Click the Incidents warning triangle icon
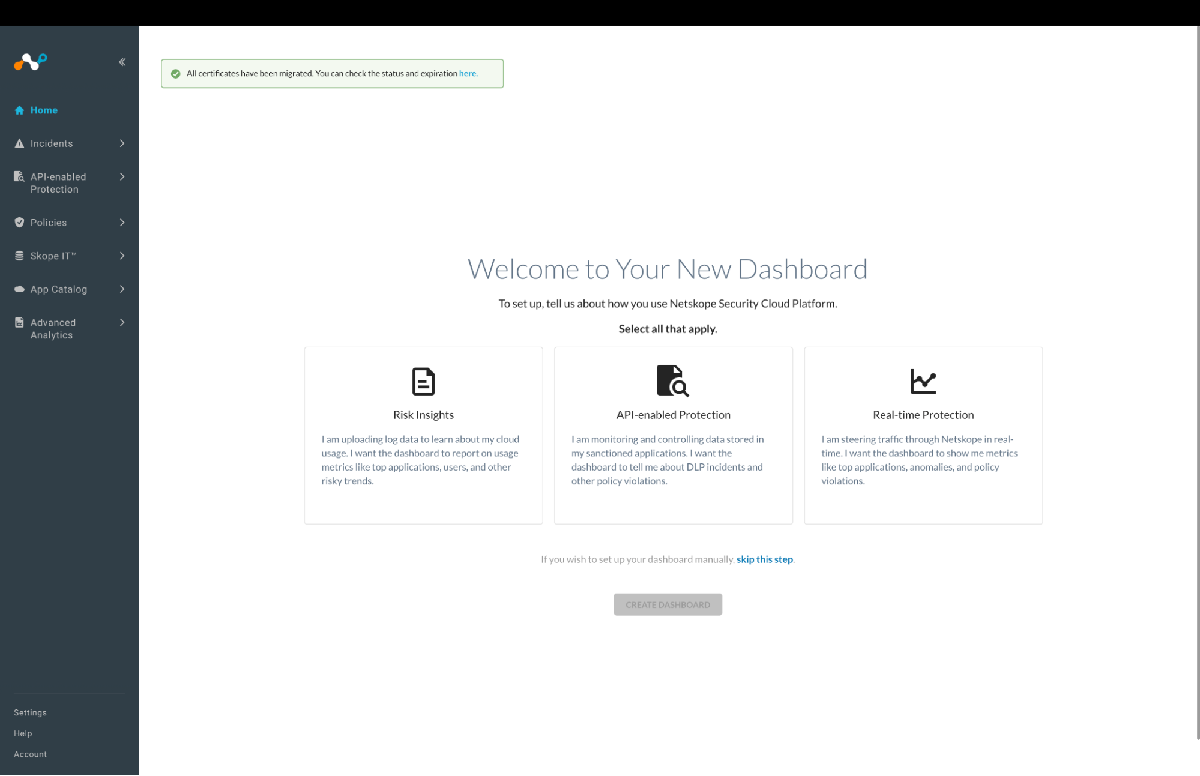Image resolution: width=1200 pixels, height=776 pixels. click(x=19, y=143)
